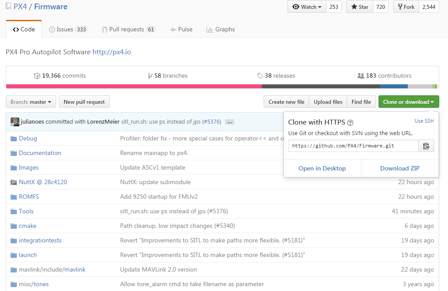Star the PX4 Firmware repository
Image resolution: width=448 pixels, height=291 pixels.
click(360, 7)
